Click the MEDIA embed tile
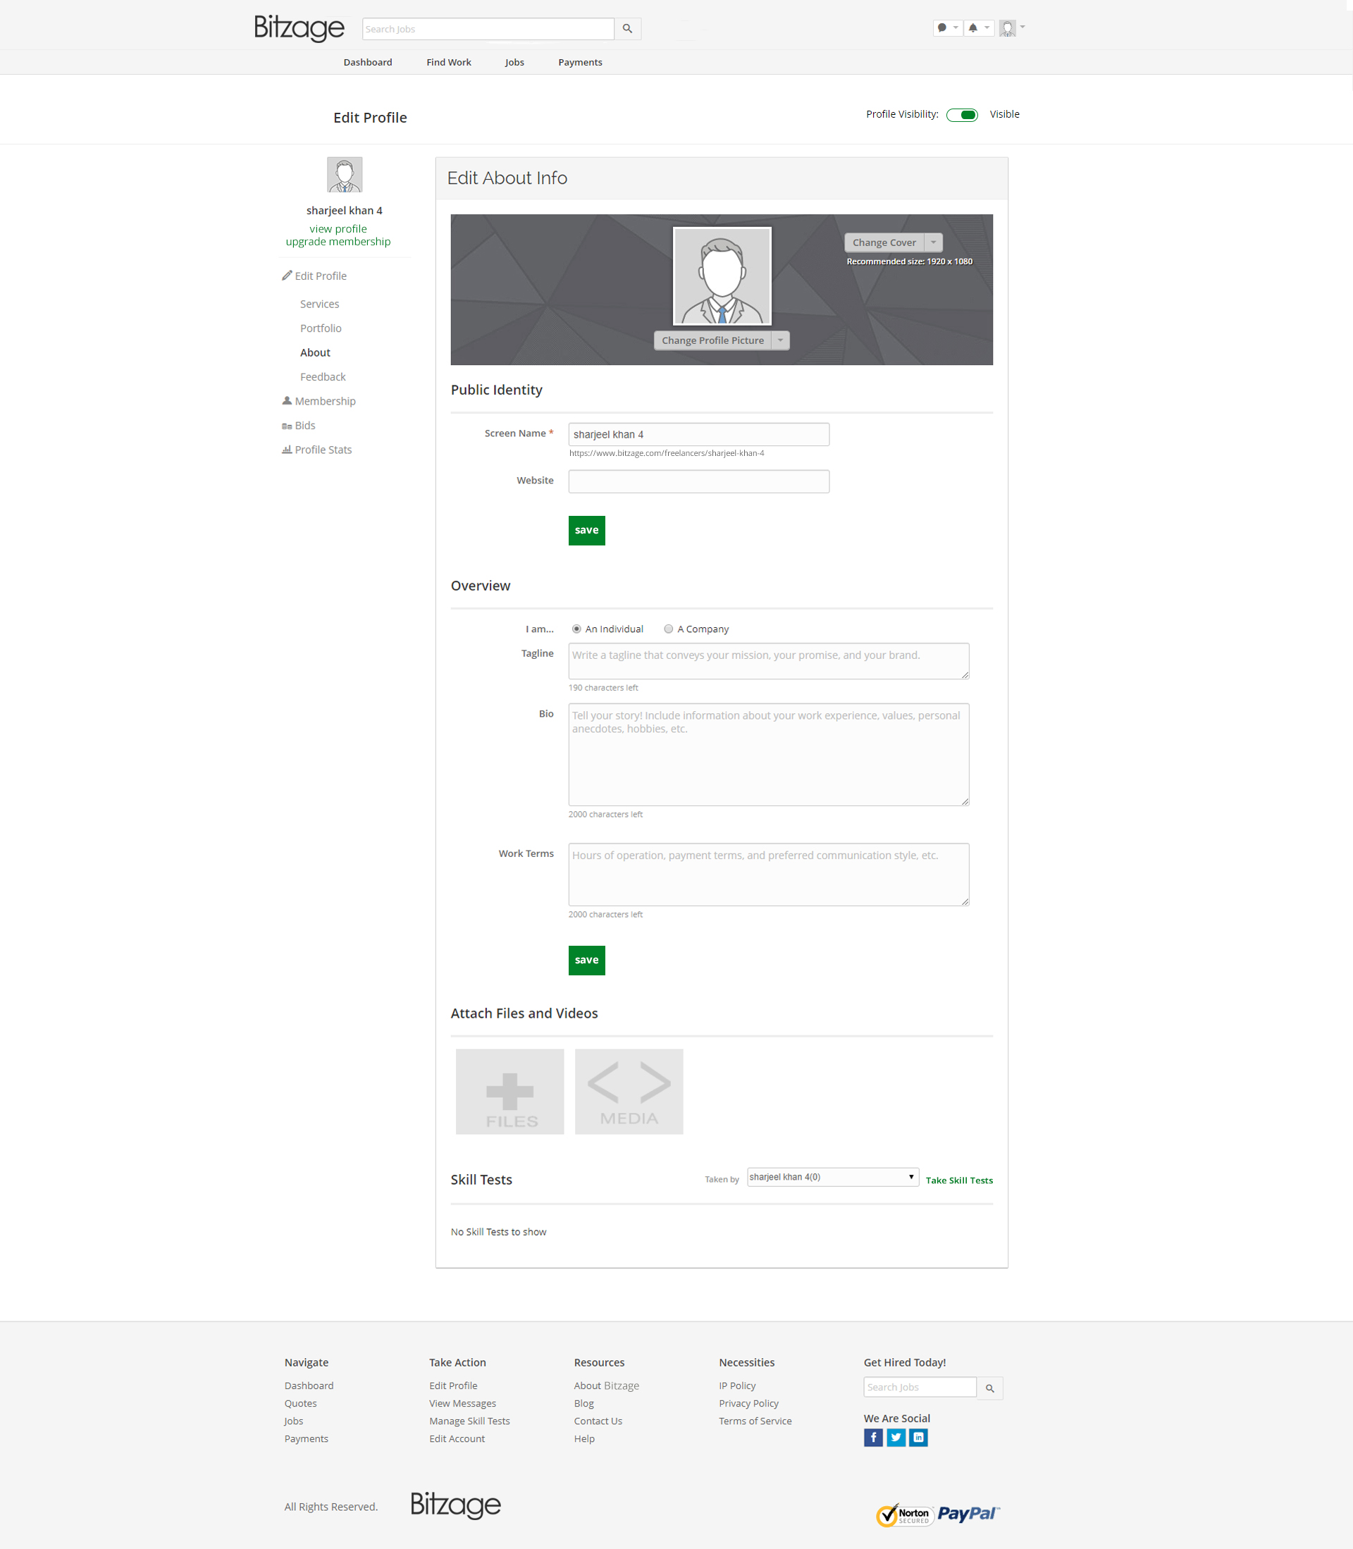The height and width of the screenshot is (1549, 1353). pos(628,1091)
